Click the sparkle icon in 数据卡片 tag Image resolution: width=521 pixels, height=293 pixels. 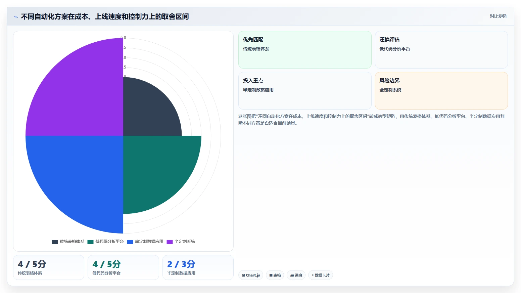click(x=313, y=275)
